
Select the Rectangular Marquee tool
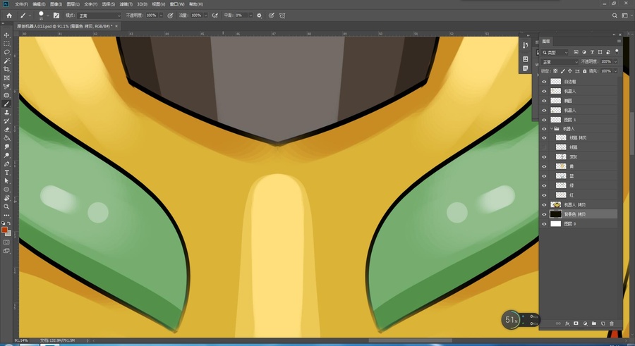(x=6, y=44)
